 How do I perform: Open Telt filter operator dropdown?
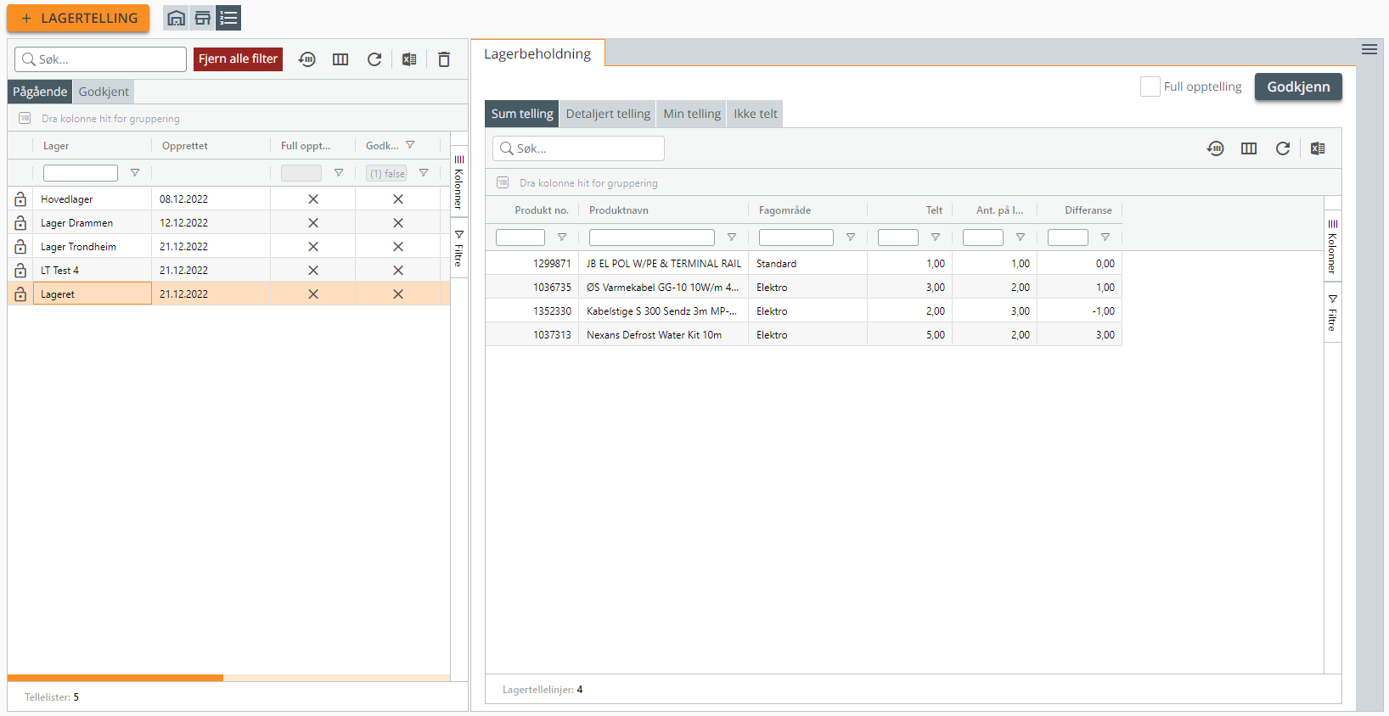935,238
